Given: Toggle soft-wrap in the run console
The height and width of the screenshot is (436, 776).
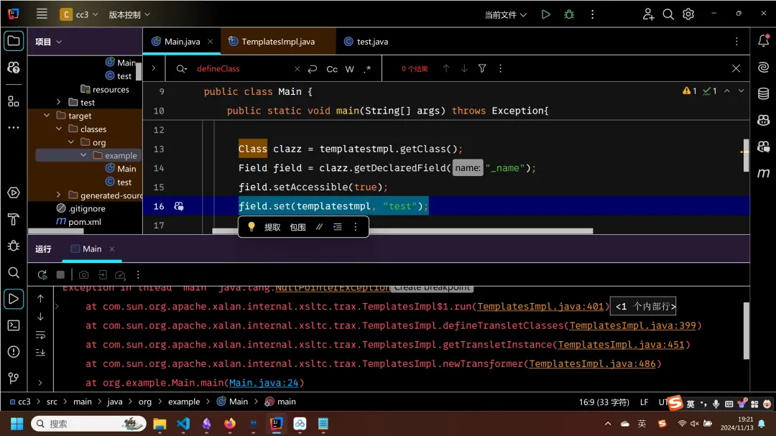Looking at the screenshot, I should [40, 335].
